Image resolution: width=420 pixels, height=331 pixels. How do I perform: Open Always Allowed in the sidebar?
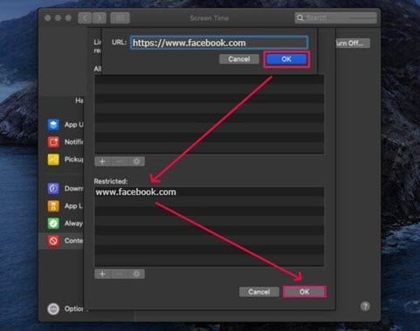coord(65,223)
